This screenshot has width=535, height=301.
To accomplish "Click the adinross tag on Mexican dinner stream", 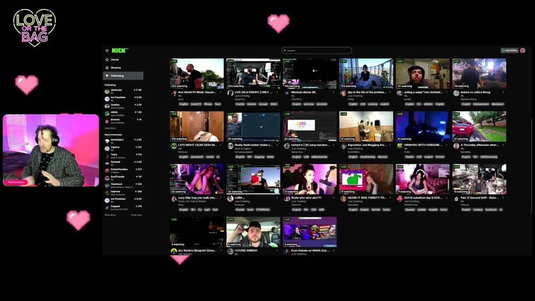I will [308, 104].
